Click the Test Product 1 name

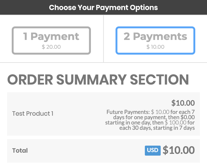pos(33,114)
